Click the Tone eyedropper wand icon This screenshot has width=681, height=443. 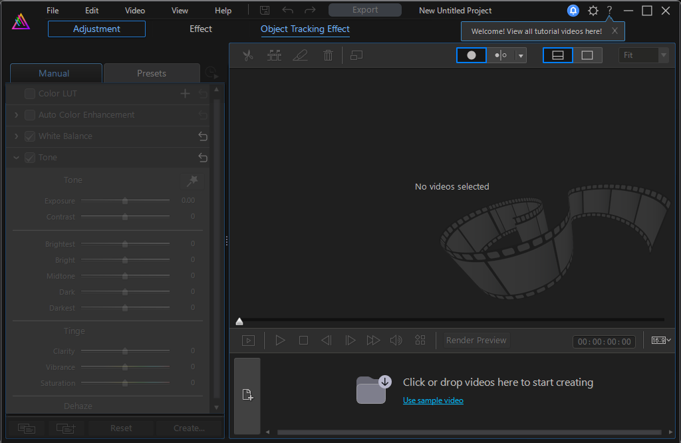(x=192, y=180)
